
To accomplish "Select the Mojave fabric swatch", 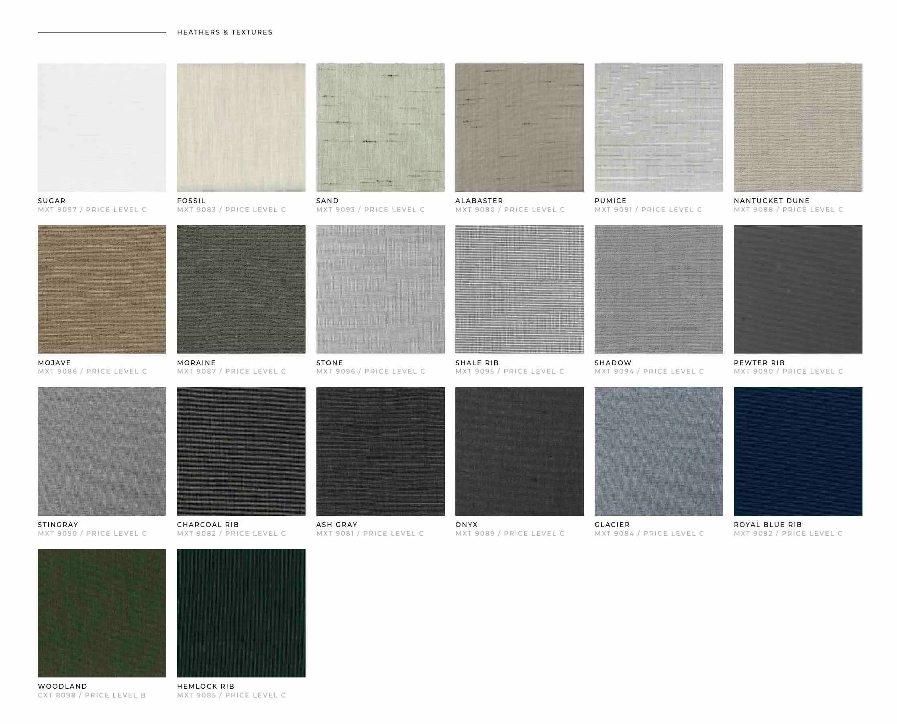I will pos(102,289).
